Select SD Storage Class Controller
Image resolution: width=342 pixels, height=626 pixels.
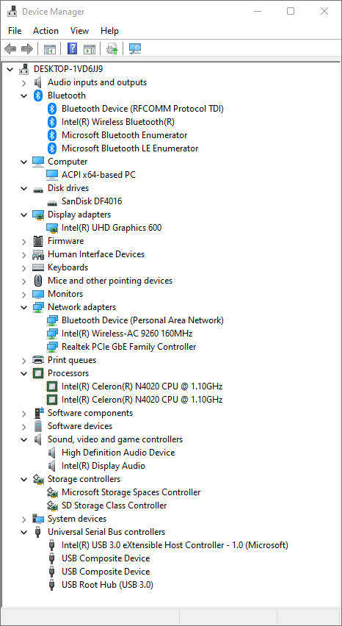[x=114, y=506]
